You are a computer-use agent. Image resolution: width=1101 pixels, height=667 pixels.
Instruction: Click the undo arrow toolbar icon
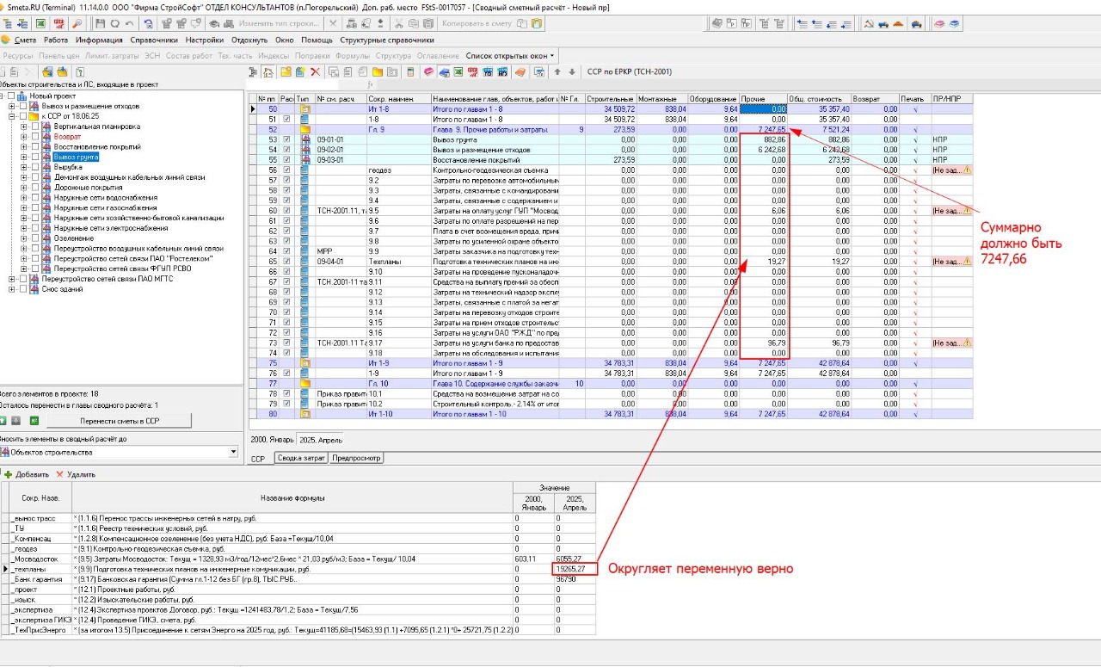[129, 23]
